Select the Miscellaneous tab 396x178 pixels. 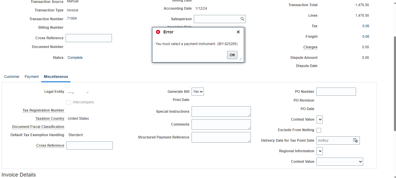(x=56, y=76)
